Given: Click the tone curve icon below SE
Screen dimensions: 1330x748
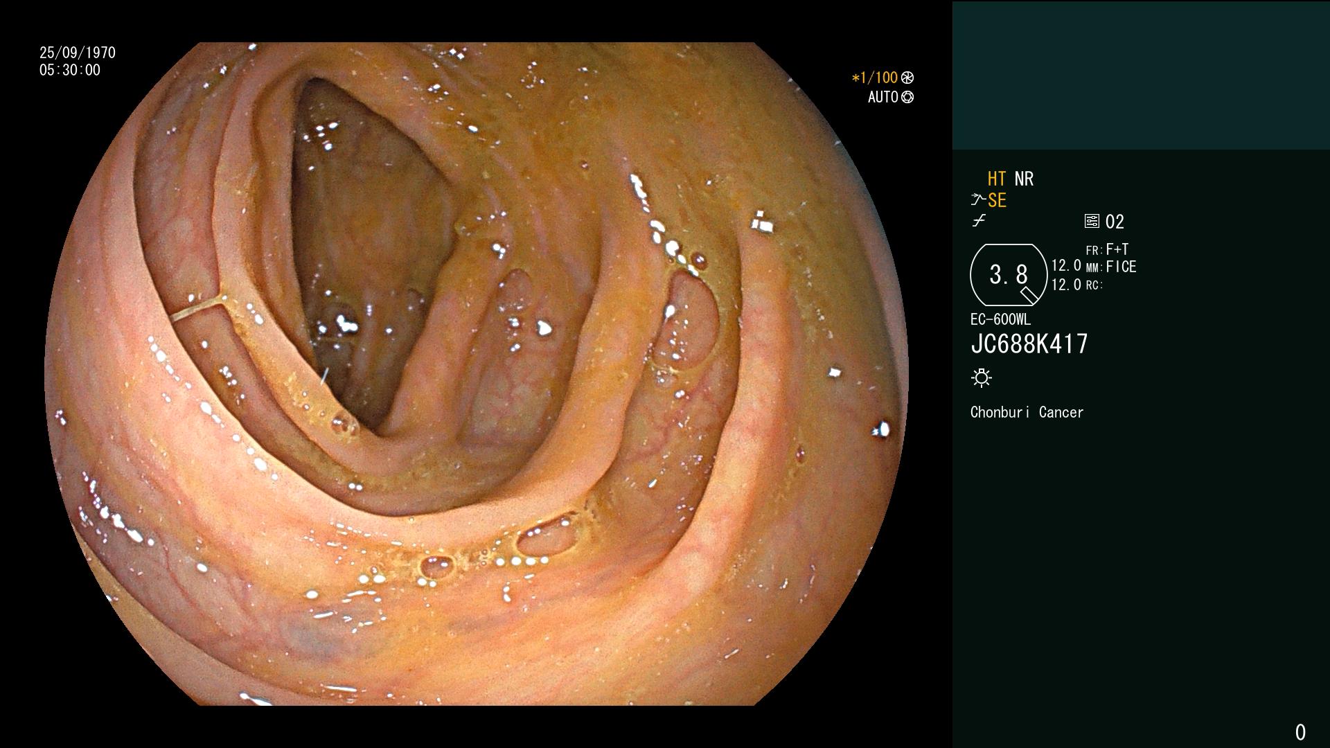Looking at the screenshot, I should pyautogui.click(x=978, y=222).
